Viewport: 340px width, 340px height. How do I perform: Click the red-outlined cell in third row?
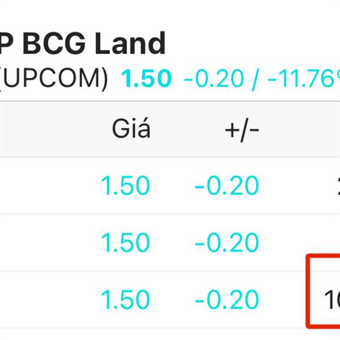click(x=324, y=291)
